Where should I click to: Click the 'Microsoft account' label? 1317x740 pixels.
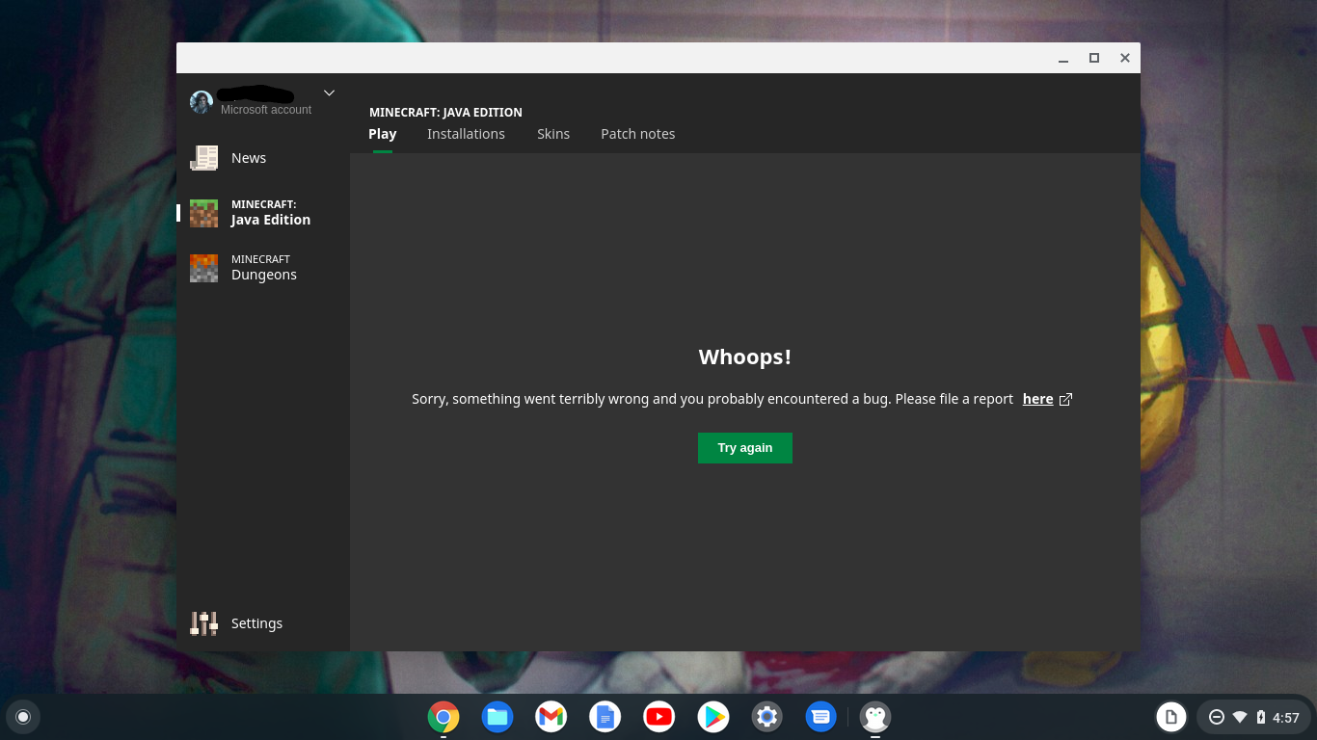pos(266,110)
